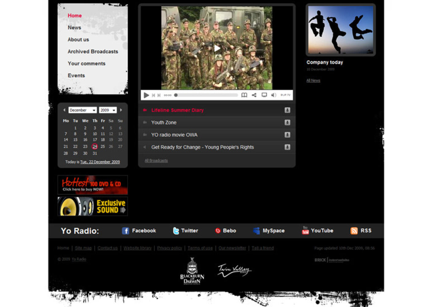Click the Facebook icon in the social bar
Viewport: 430px width, 307px height.
click(125, 231)
